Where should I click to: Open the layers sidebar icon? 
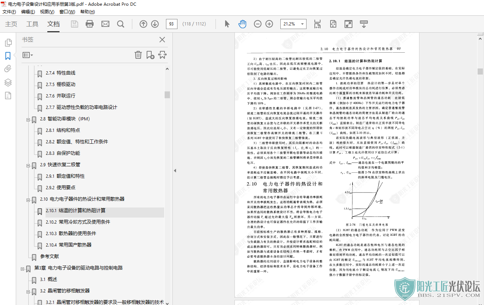click(x=8, y=82)
